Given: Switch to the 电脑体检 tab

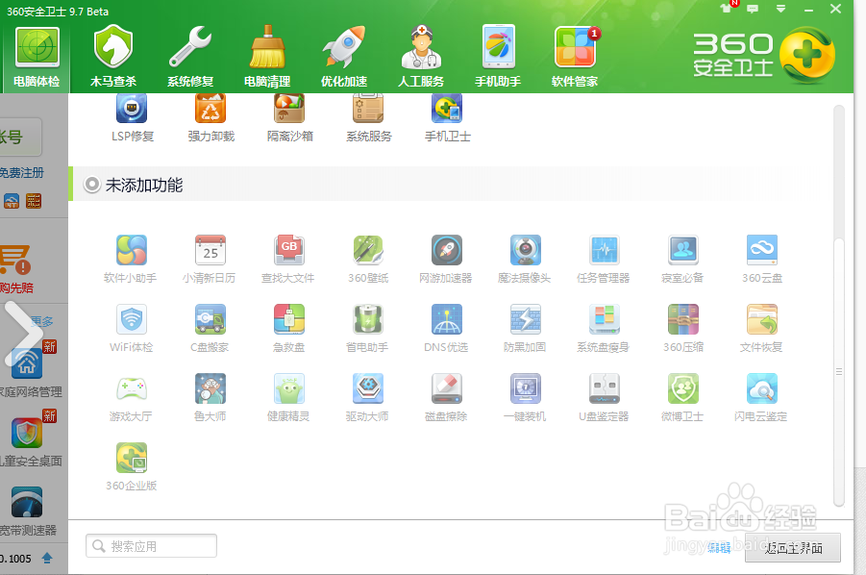Looking at the screenshot, I should pyautogui.click(x=37, y=58).
